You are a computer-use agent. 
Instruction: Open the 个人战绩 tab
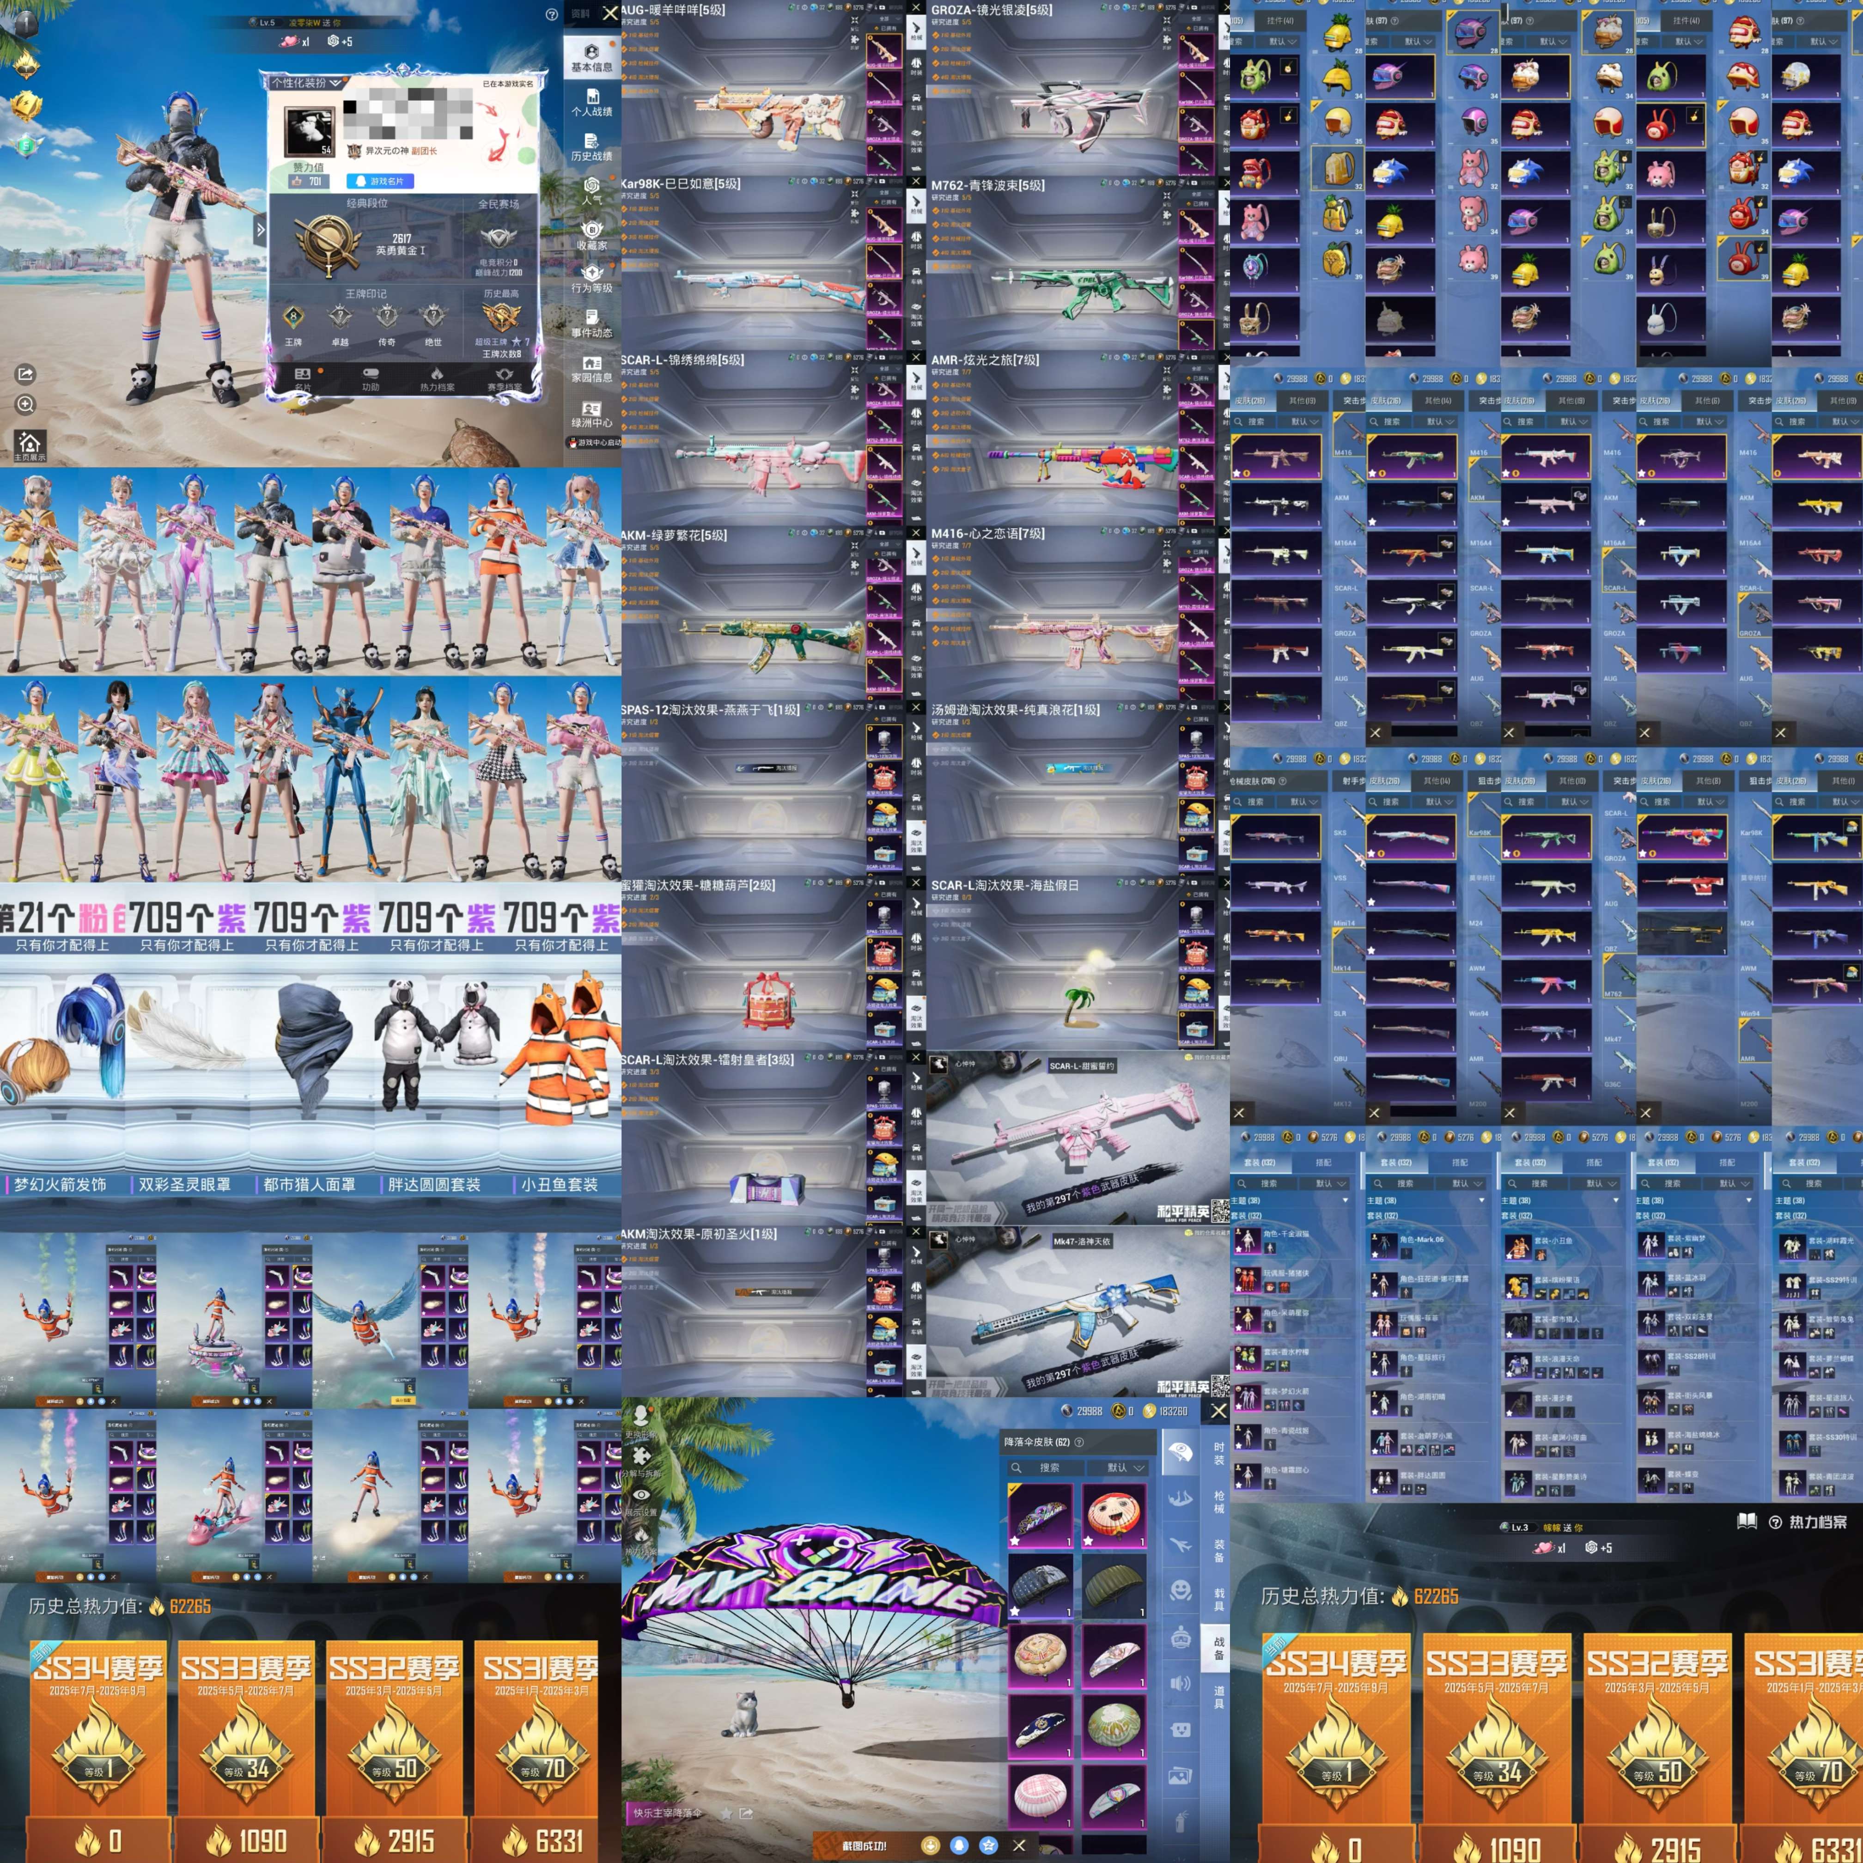pyautogui.click(x=592, y=102)
